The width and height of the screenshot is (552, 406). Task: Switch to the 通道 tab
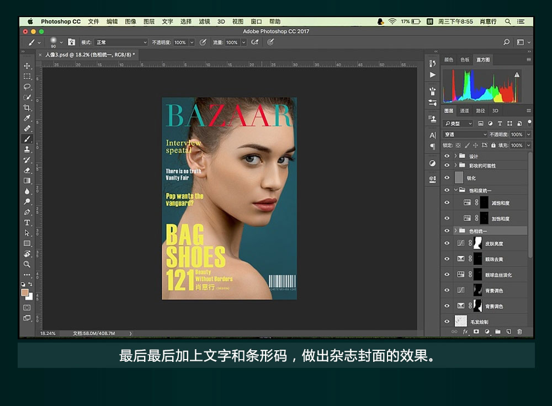[465, 111]
